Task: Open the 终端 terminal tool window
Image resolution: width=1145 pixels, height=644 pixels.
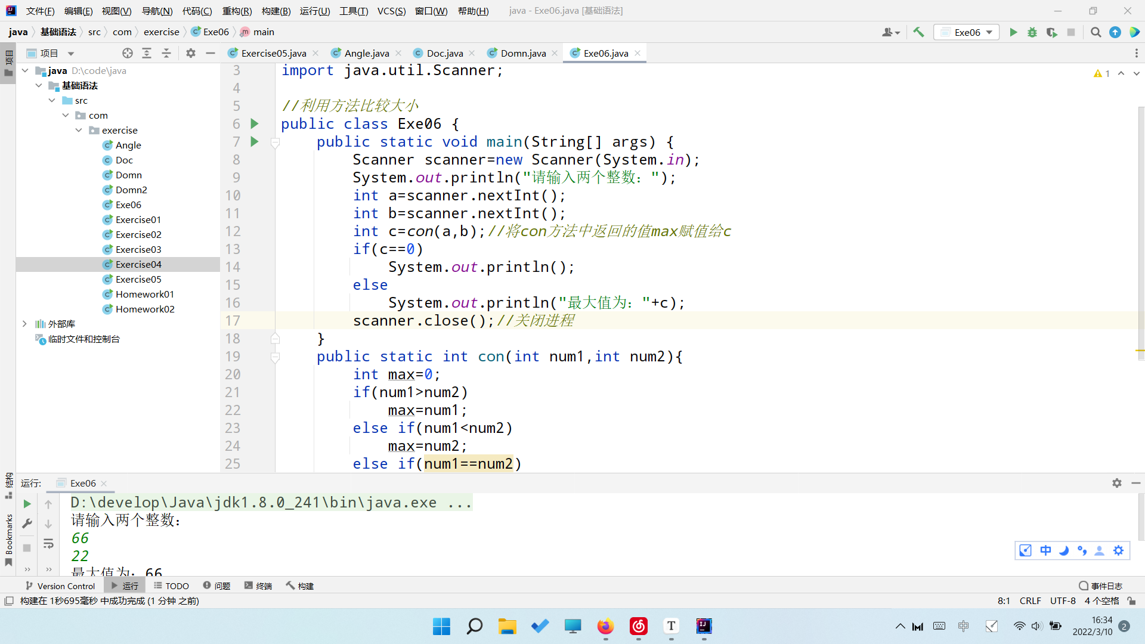Action: [x=258, y=586]
